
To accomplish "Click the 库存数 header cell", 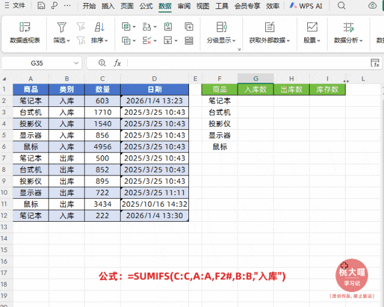I will [x=327, y=90].
